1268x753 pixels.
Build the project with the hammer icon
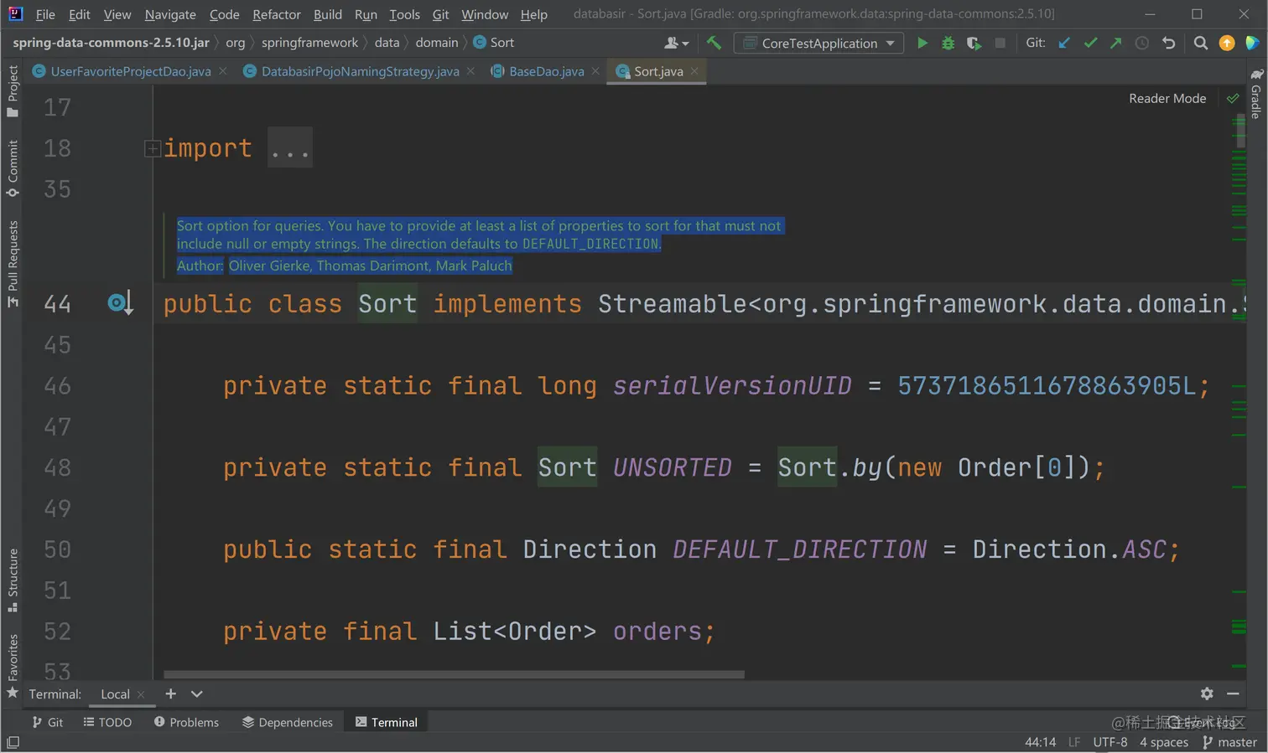[714, 43]
